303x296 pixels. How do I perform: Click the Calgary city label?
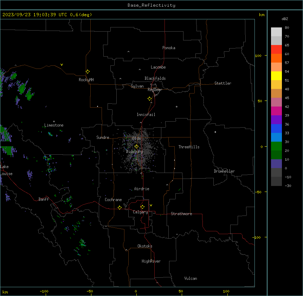coord(141,212)
